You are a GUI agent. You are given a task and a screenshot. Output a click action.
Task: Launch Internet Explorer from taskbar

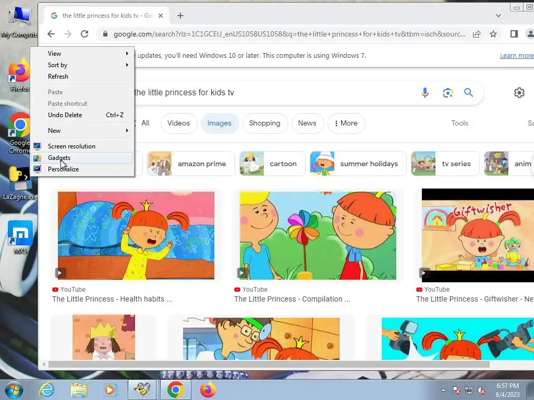click(46, 390)
